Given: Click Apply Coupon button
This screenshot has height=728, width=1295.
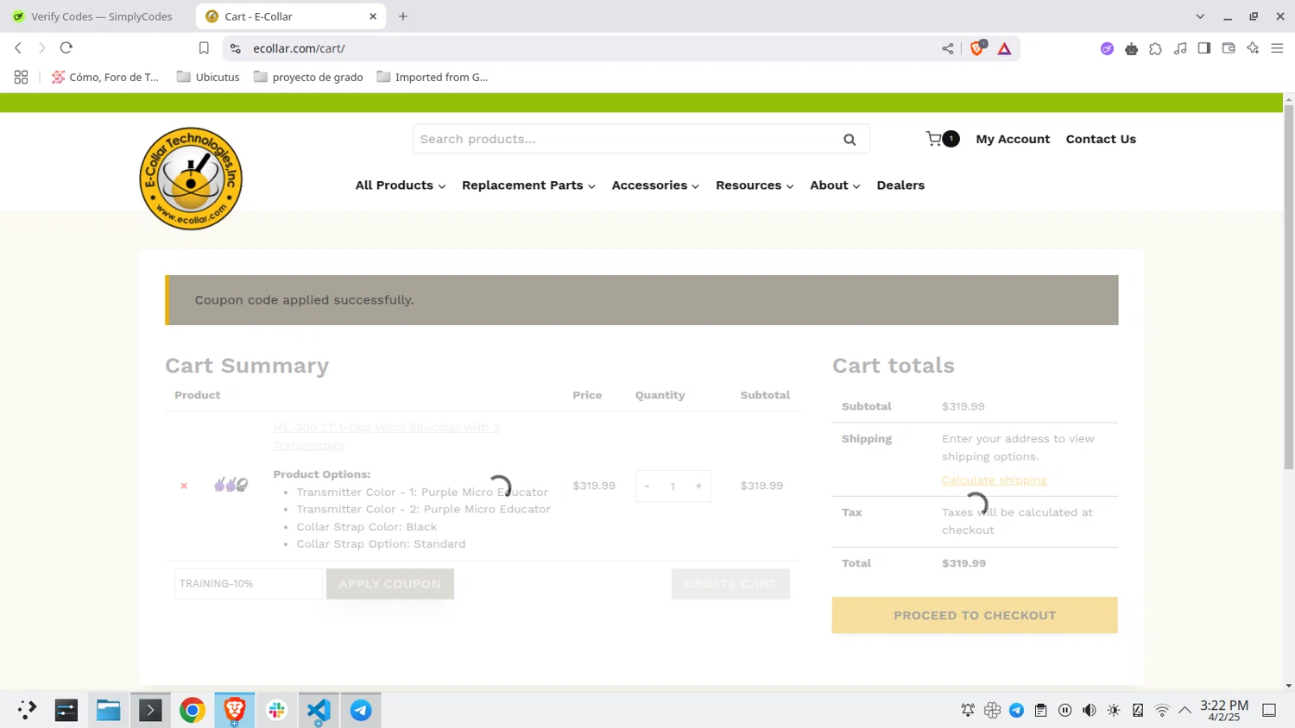Looking at the screenshot, I should (390, 584).
